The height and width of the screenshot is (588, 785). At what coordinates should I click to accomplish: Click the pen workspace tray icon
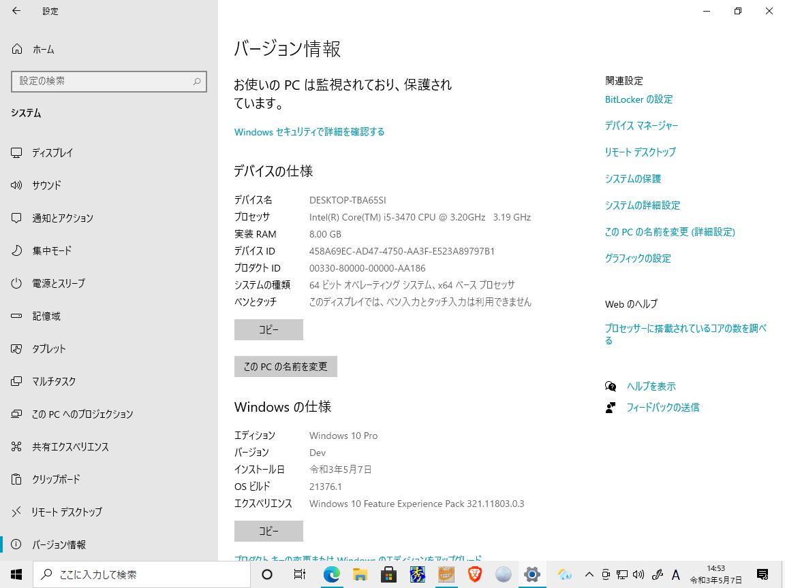coord(658,574)
